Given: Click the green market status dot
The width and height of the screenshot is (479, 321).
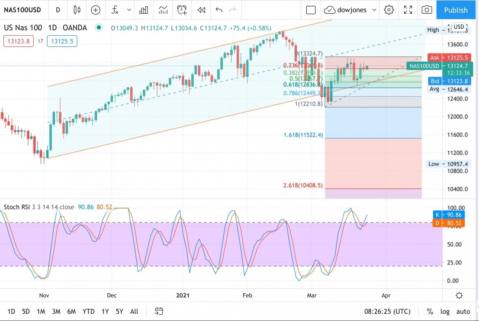Looking at the screenshot, I should (x=99, y=27).
